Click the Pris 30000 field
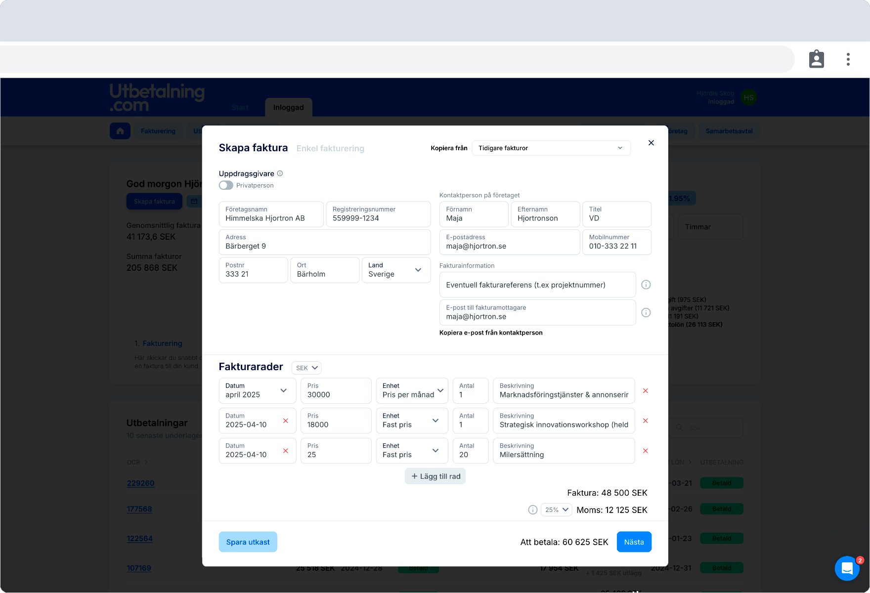Screen dimensions: 870x593 (336, 390)
